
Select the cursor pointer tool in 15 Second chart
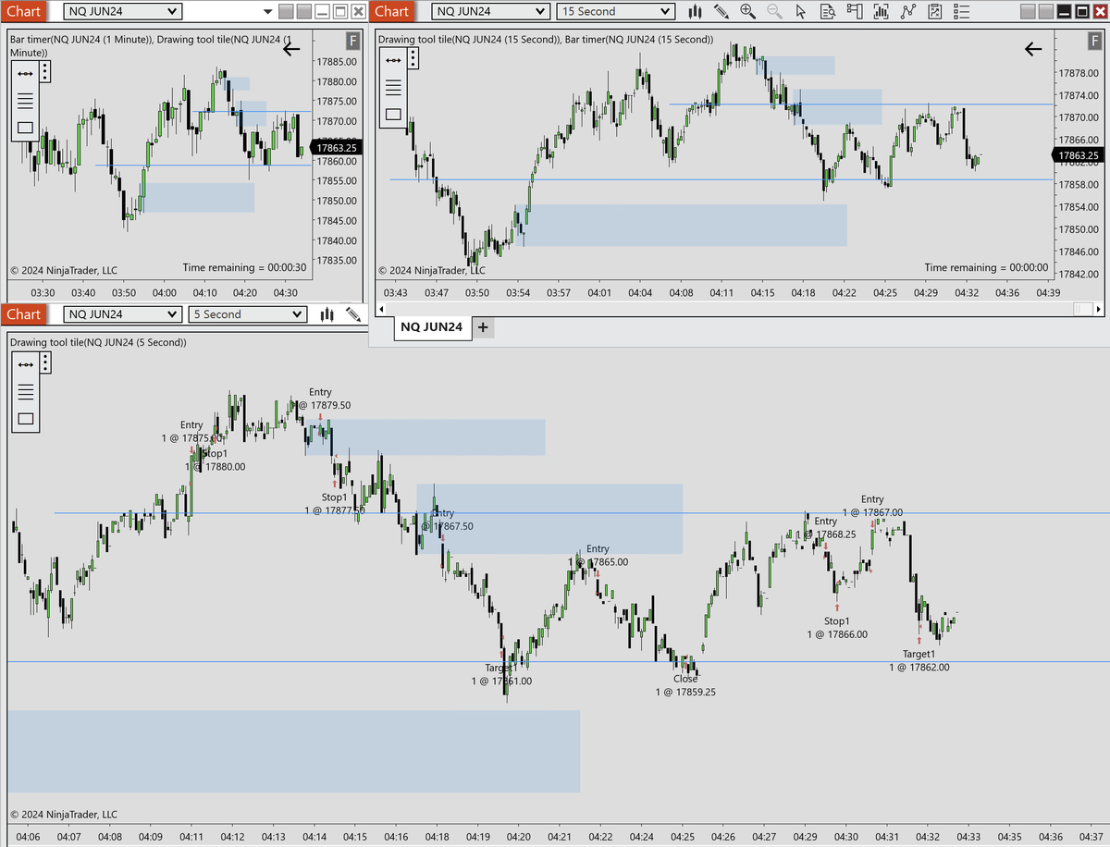click(x=801, y=11)
